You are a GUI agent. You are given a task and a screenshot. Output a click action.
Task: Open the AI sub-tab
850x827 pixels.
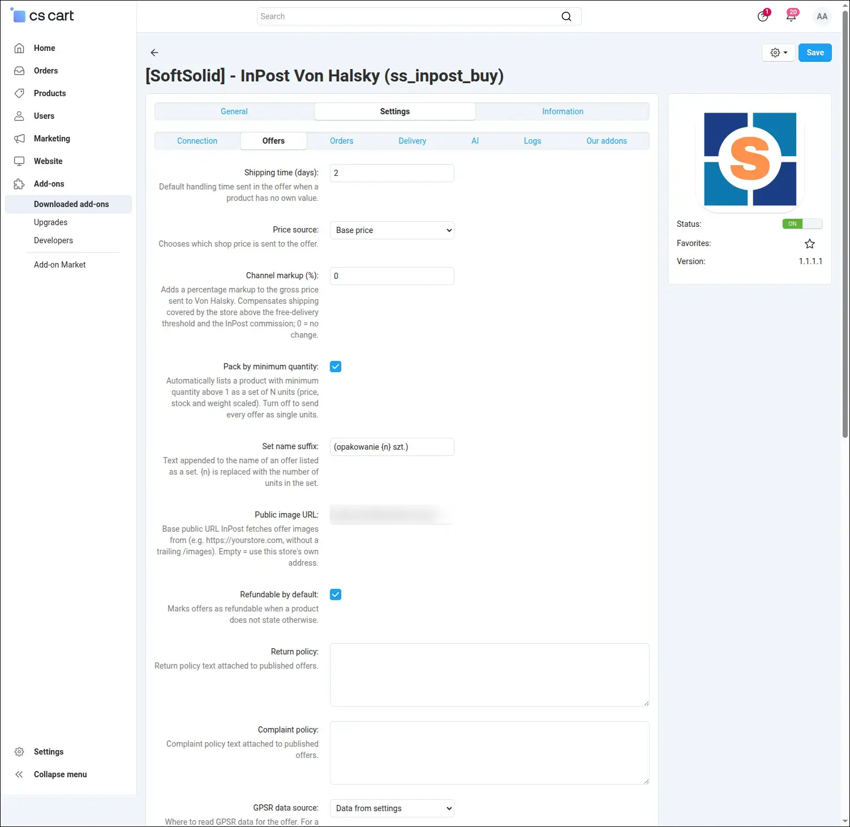tap(475, 141)
